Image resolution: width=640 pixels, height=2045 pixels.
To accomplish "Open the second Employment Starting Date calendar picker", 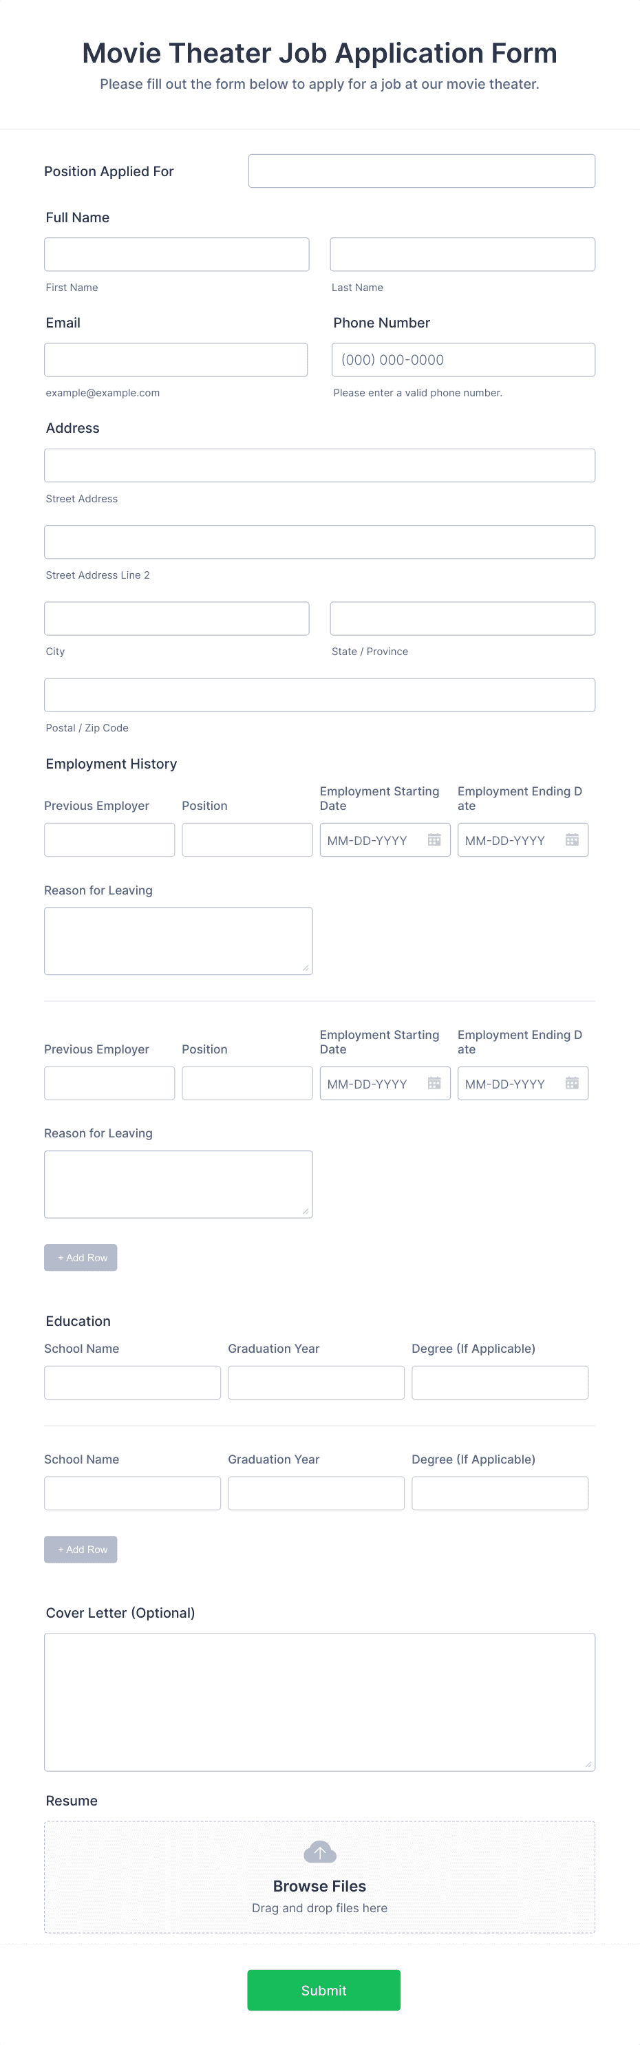I will (434, 1083).
